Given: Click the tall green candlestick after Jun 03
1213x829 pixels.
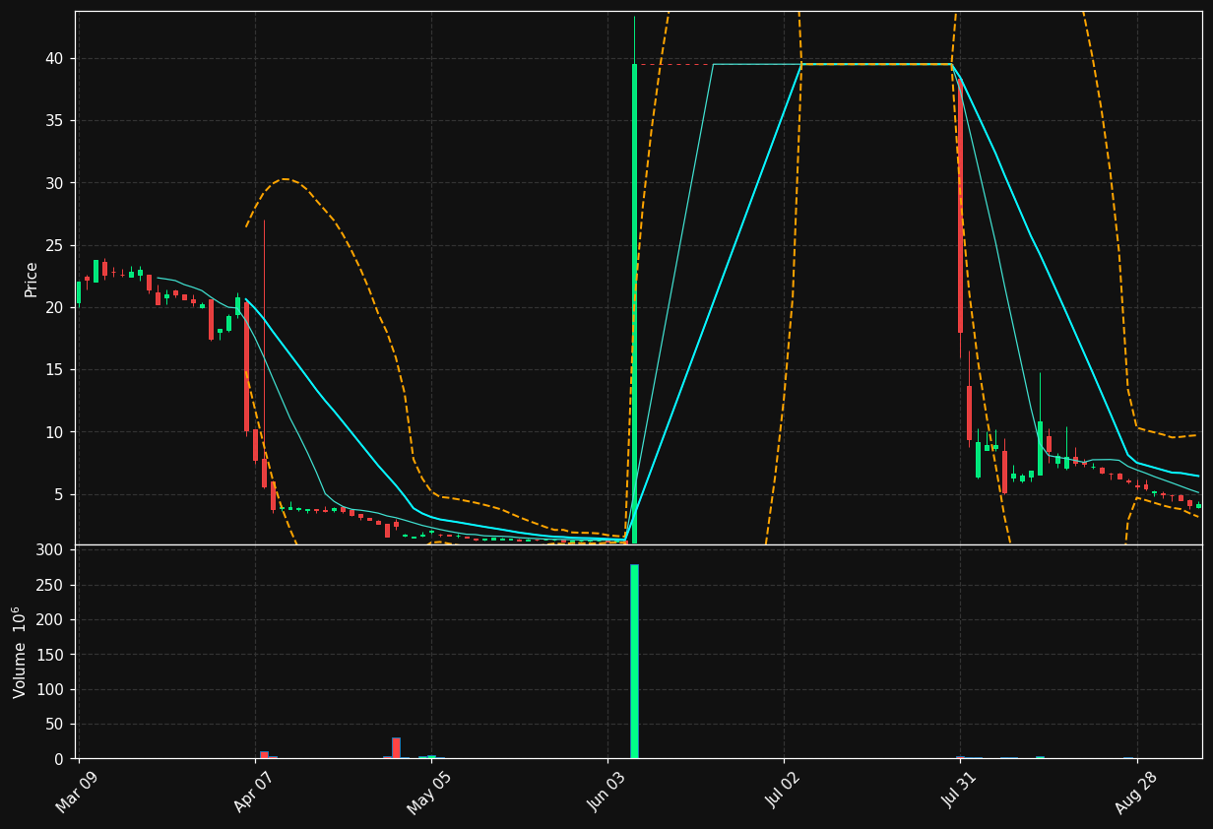Looking at the screenshot, I should click(x=634, y=303).
